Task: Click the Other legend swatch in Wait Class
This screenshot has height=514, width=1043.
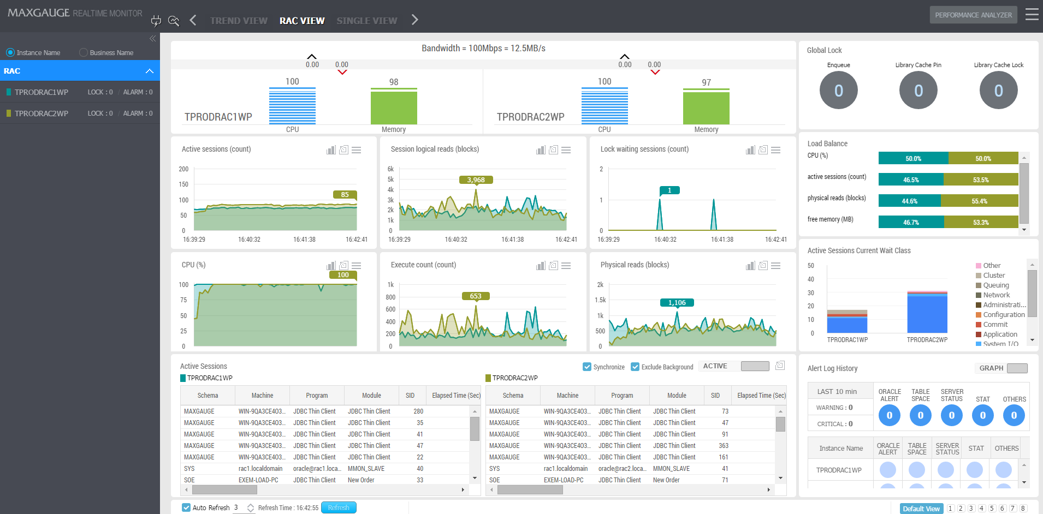Action: coord(979,266)
